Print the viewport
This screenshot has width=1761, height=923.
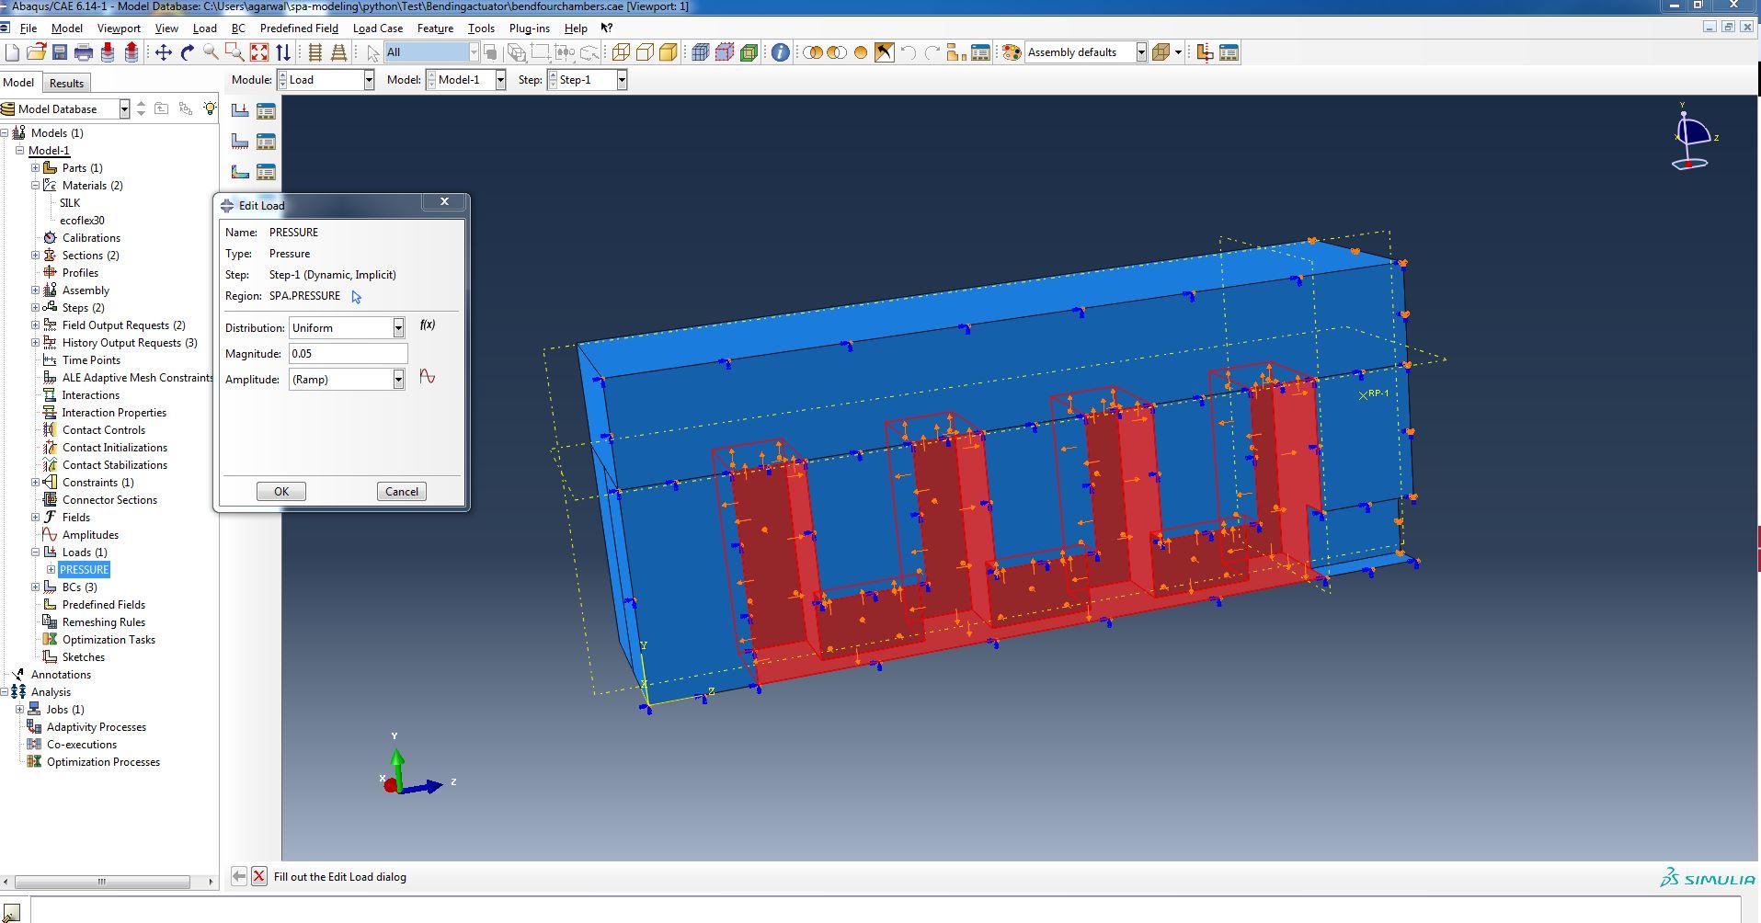click(x=84, y=52)
